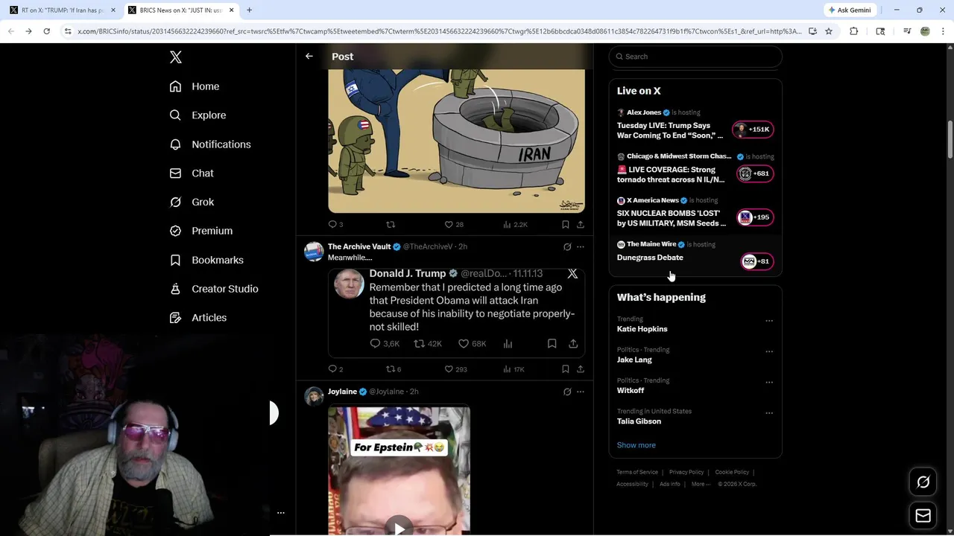Open Chat in X sidebar

point(192,173)
